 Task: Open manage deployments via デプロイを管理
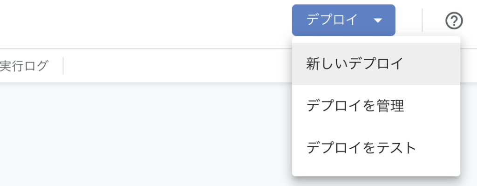[376, 106]
